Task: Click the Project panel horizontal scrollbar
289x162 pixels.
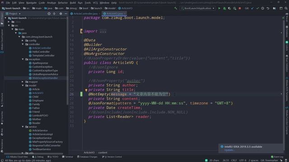Action: [34, 153]
